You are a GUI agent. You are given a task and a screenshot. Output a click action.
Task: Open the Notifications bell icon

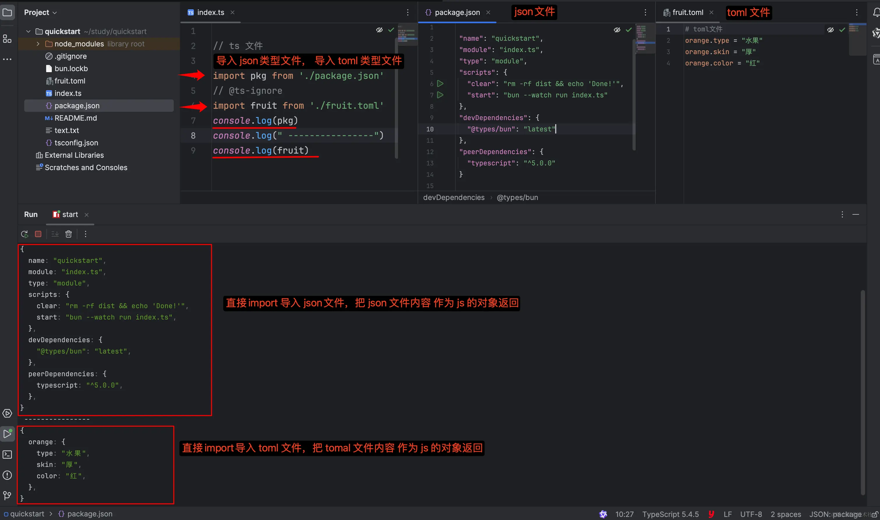[876, 13]
